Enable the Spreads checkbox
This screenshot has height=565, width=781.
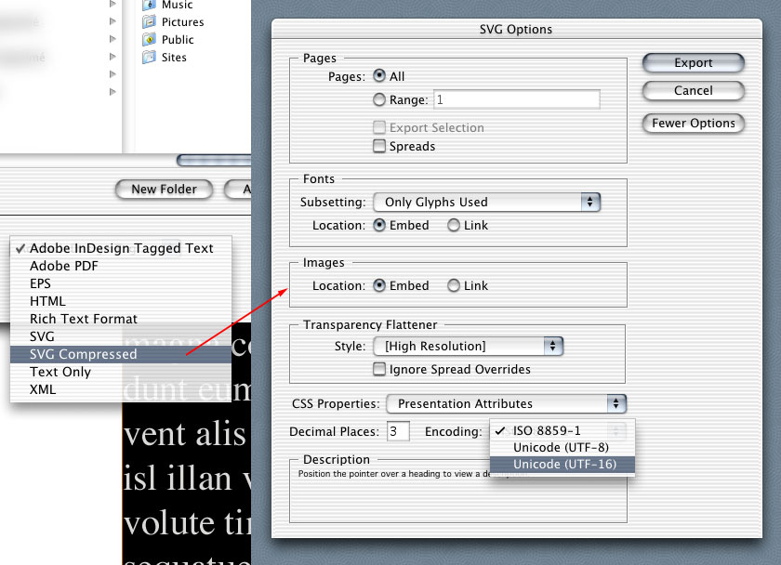point(379,146)
